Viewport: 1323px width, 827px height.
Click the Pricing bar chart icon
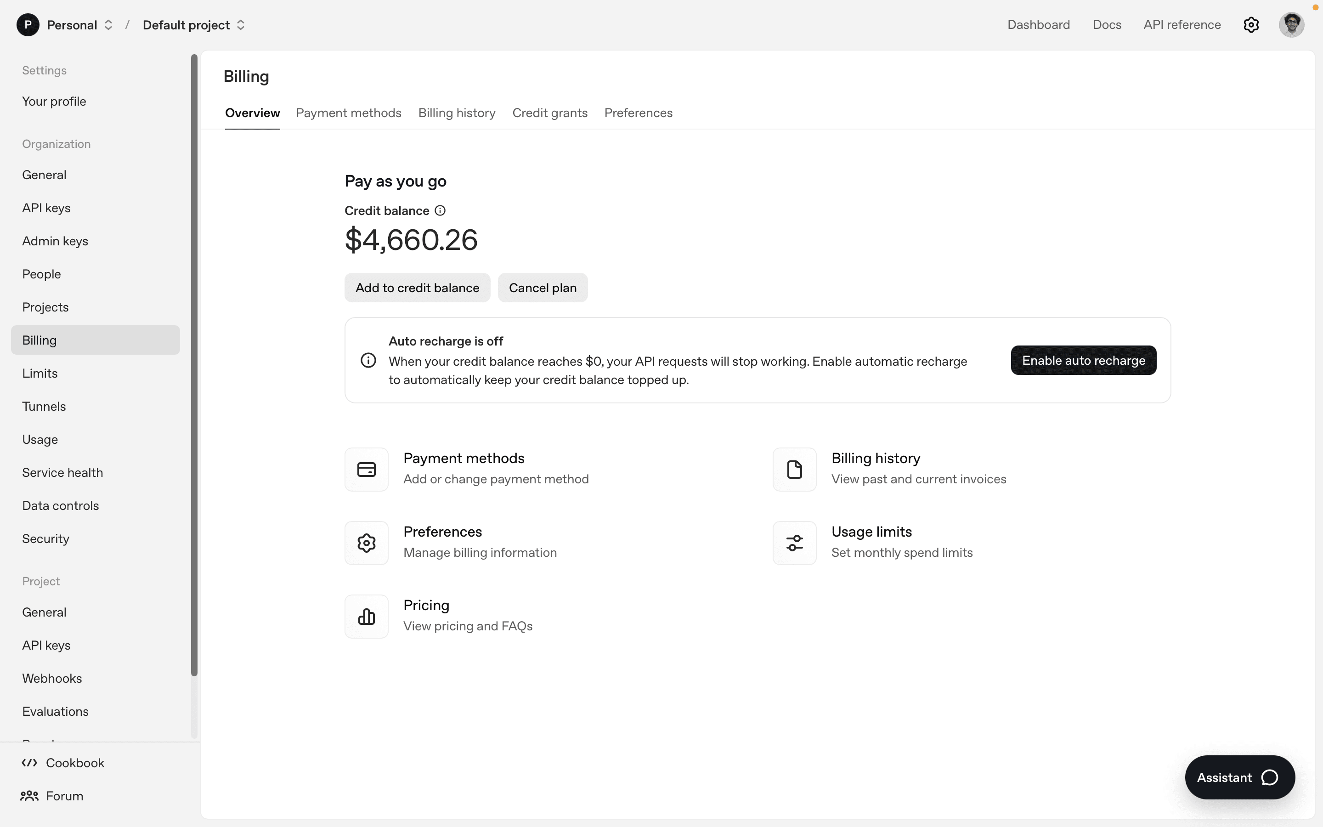tap(366, 617)
